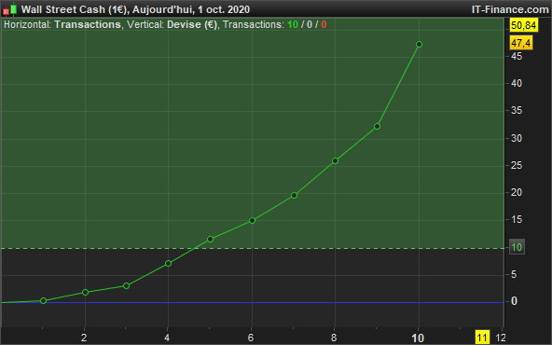Click the green 10 threshold level label

(x=517, y=247)
